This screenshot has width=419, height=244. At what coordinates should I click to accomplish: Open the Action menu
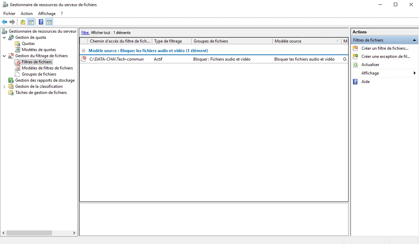27,14
